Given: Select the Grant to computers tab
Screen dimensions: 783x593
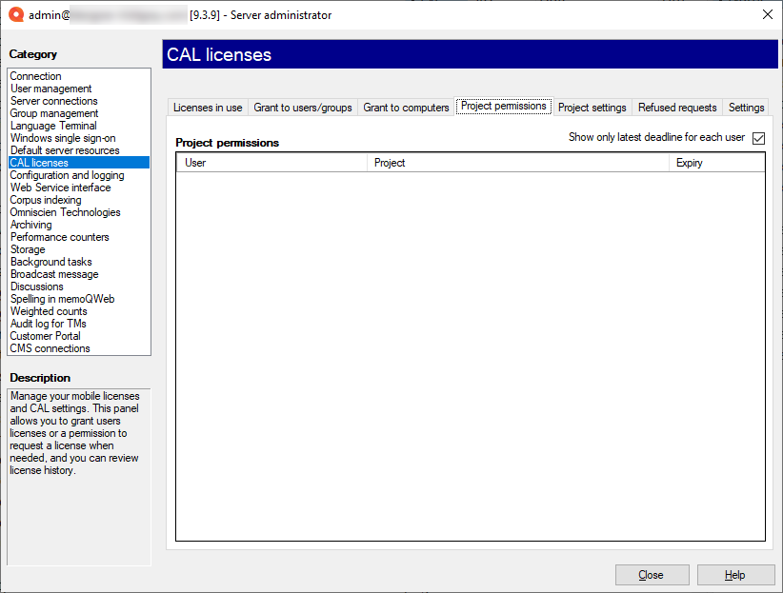Looking at the screenshot, I should pos(406,108).
